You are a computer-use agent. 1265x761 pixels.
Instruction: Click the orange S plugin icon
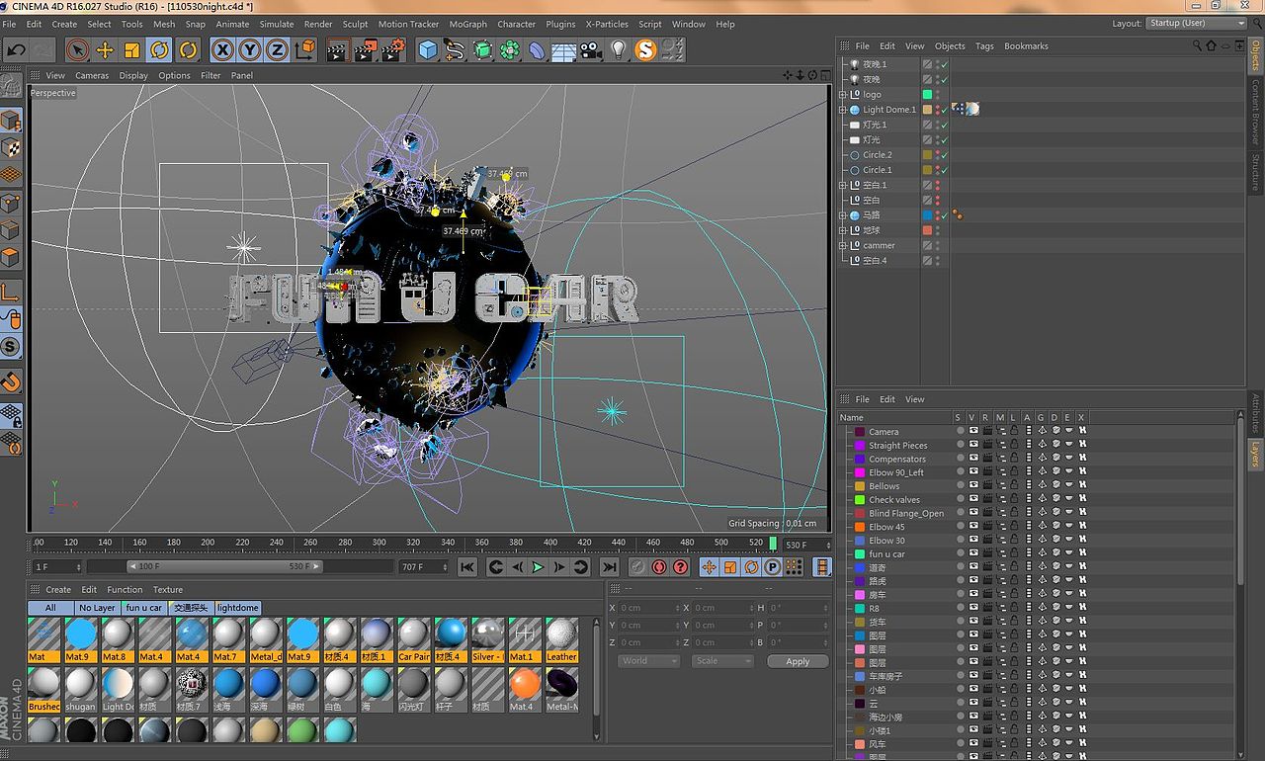[x=645, y=49]
